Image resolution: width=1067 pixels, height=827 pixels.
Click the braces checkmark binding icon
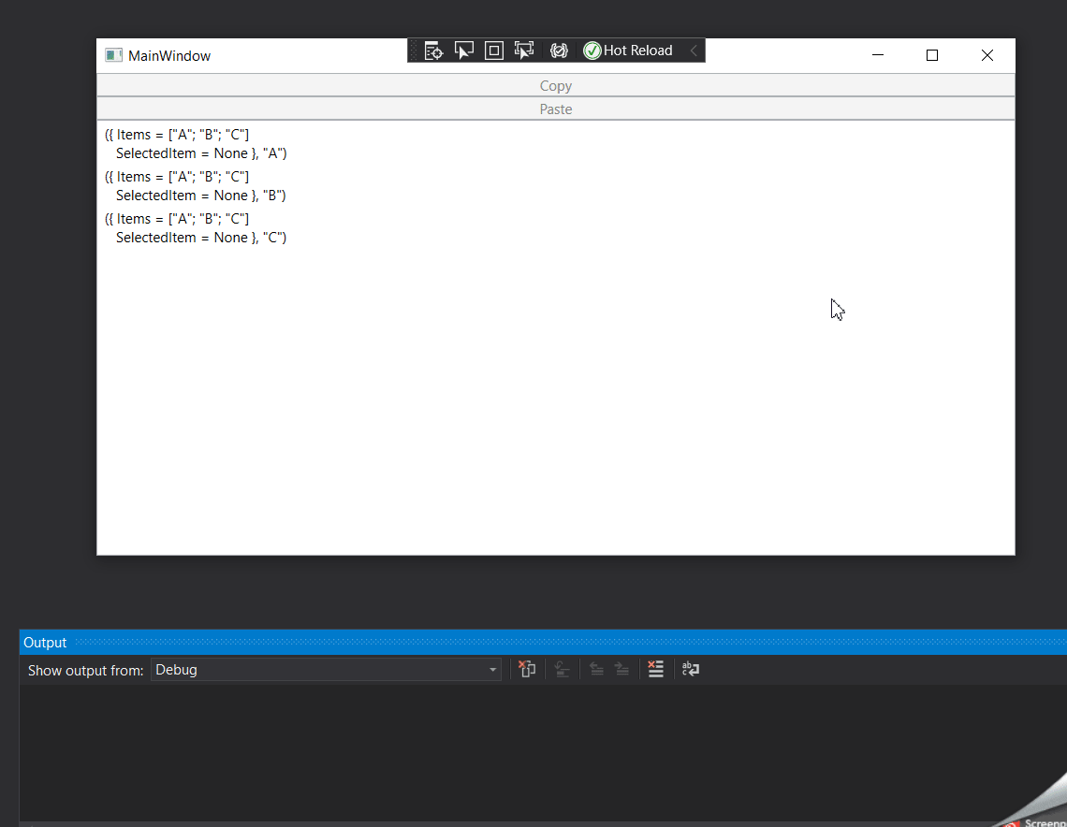[559, 51]
